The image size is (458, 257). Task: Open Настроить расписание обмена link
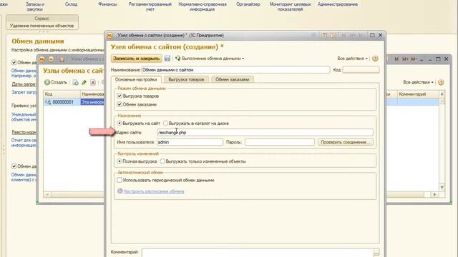tap(154, 191)
